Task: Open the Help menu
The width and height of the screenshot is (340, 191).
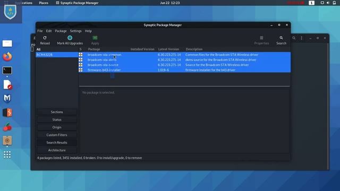Action: [x=88, y=31]
